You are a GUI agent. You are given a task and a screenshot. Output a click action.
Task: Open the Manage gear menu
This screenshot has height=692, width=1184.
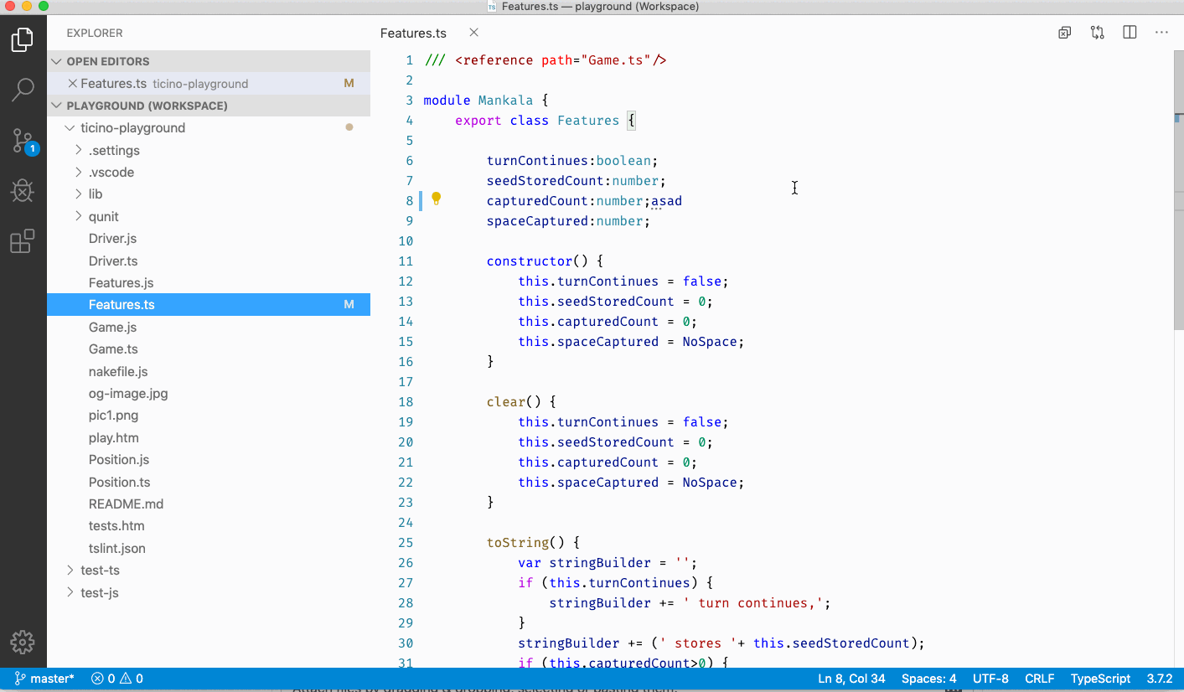click(x=23, y=642)
